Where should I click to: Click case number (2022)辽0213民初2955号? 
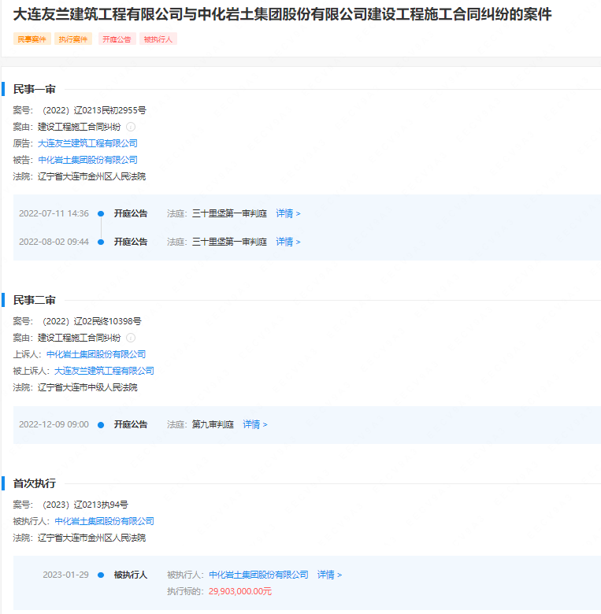click(94, 110)
